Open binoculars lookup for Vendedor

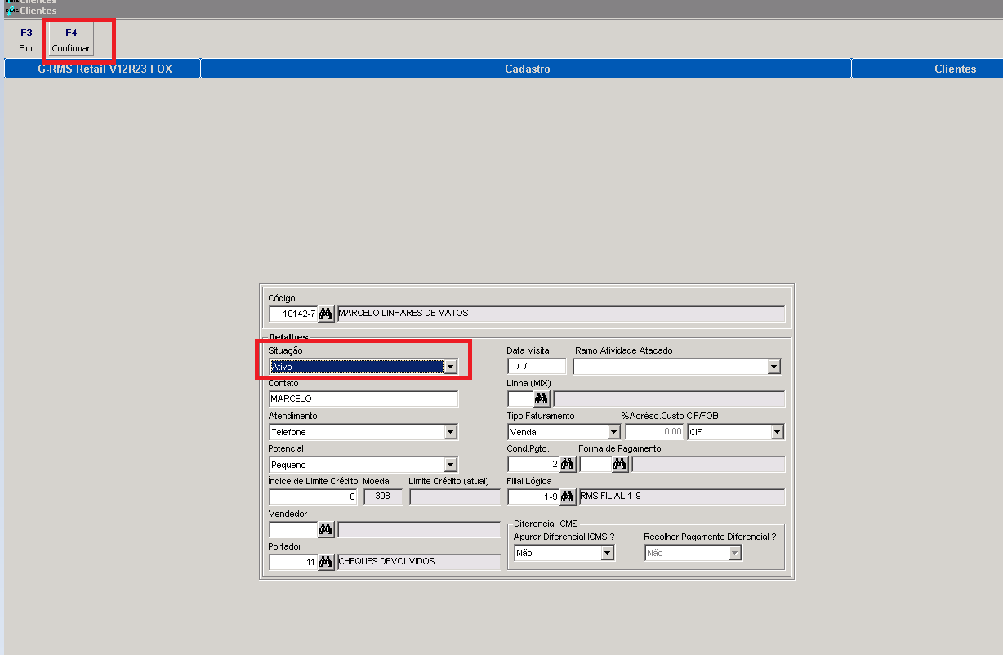click(326, 529)
